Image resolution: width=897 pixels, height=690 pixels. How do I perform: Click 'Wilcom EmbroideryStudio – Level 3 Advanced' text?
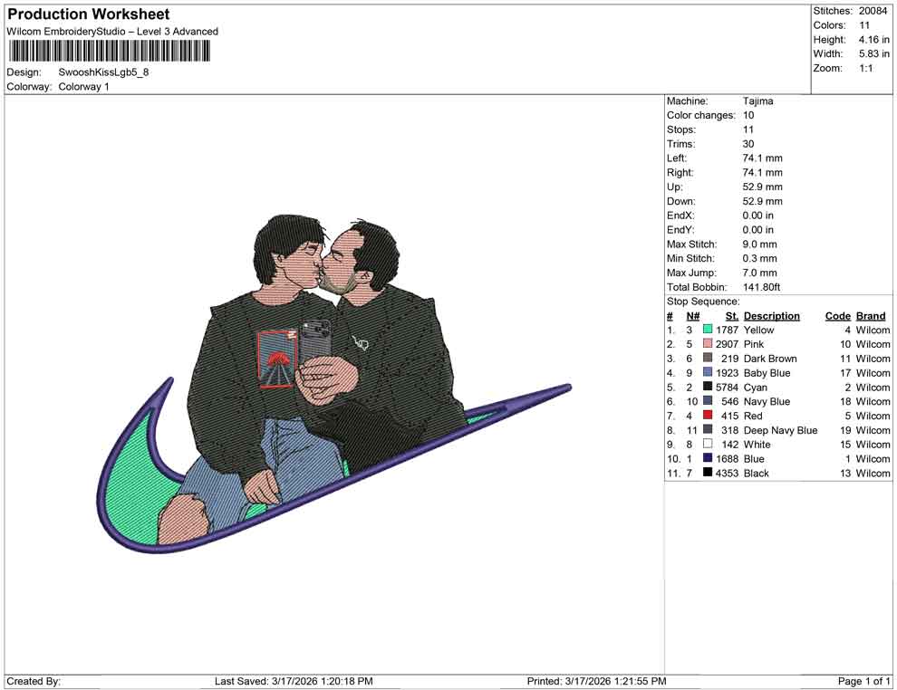[x=112, y=32]
